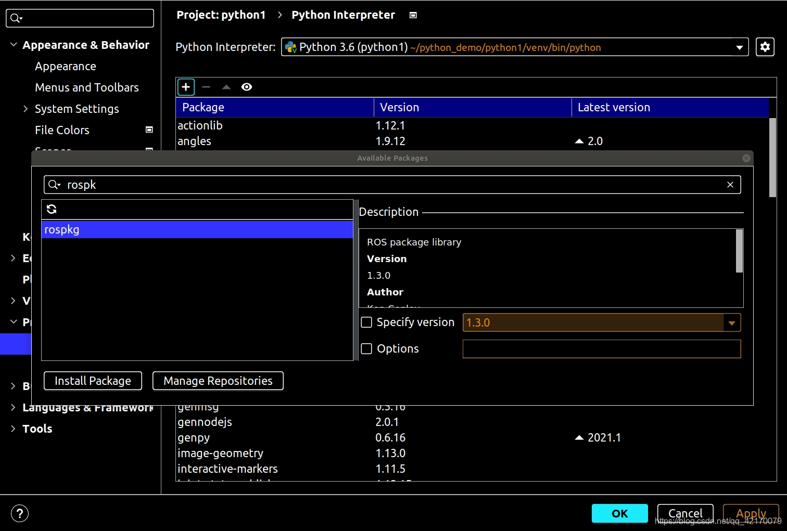
Task: Click the settings search field
Action: 80,18
